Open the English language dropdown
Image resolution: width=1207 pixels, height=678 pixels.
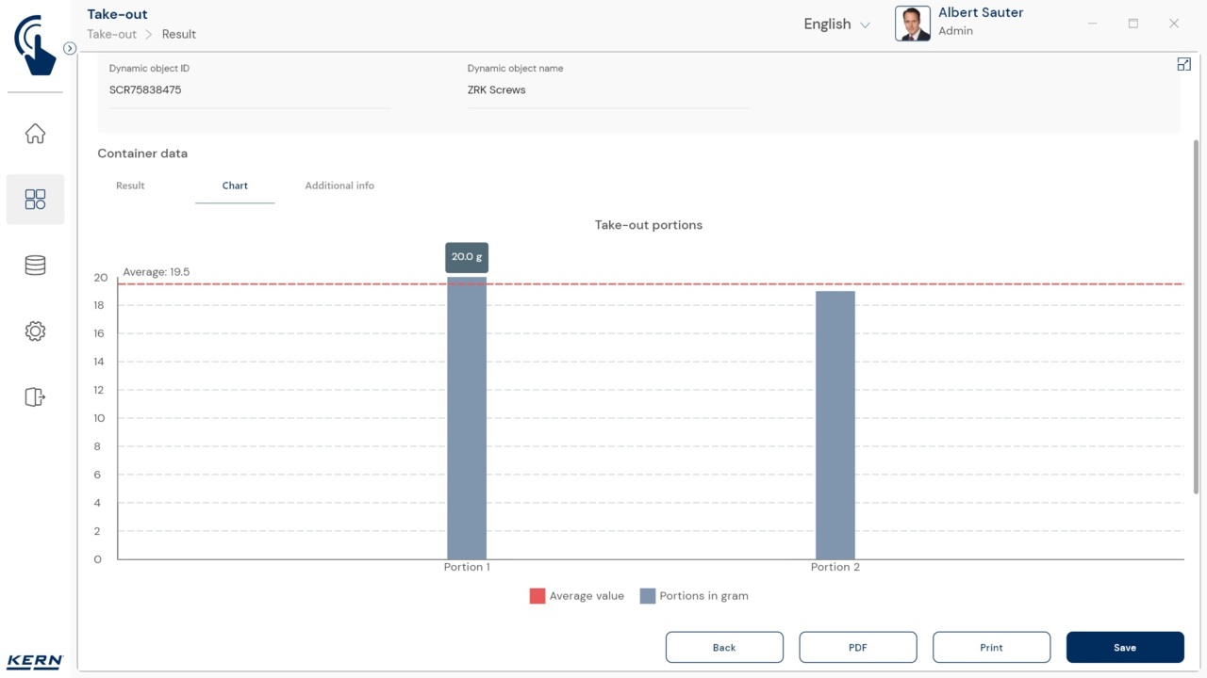[x=836, y=24]
